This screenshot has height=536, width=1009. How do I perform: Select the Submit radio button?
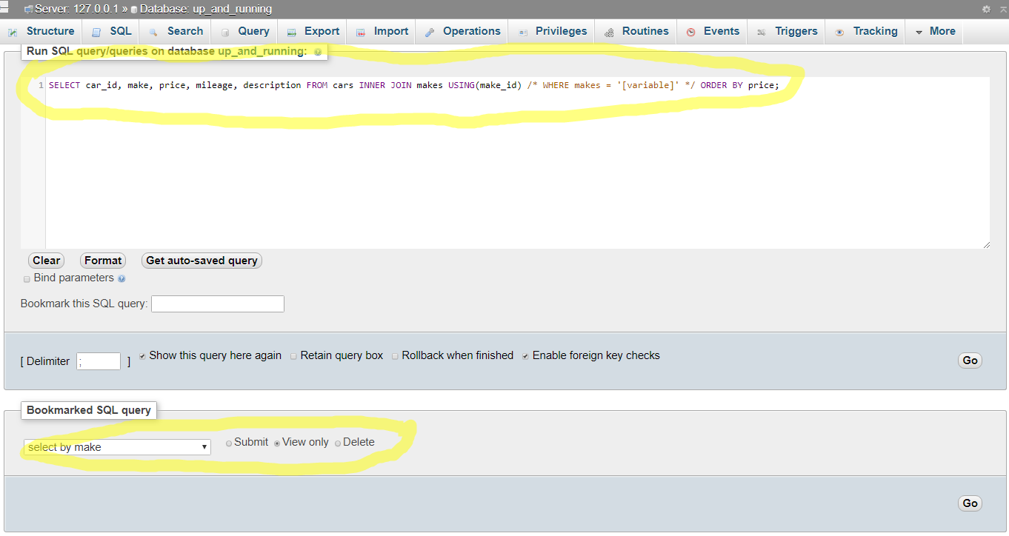(229, 442)
